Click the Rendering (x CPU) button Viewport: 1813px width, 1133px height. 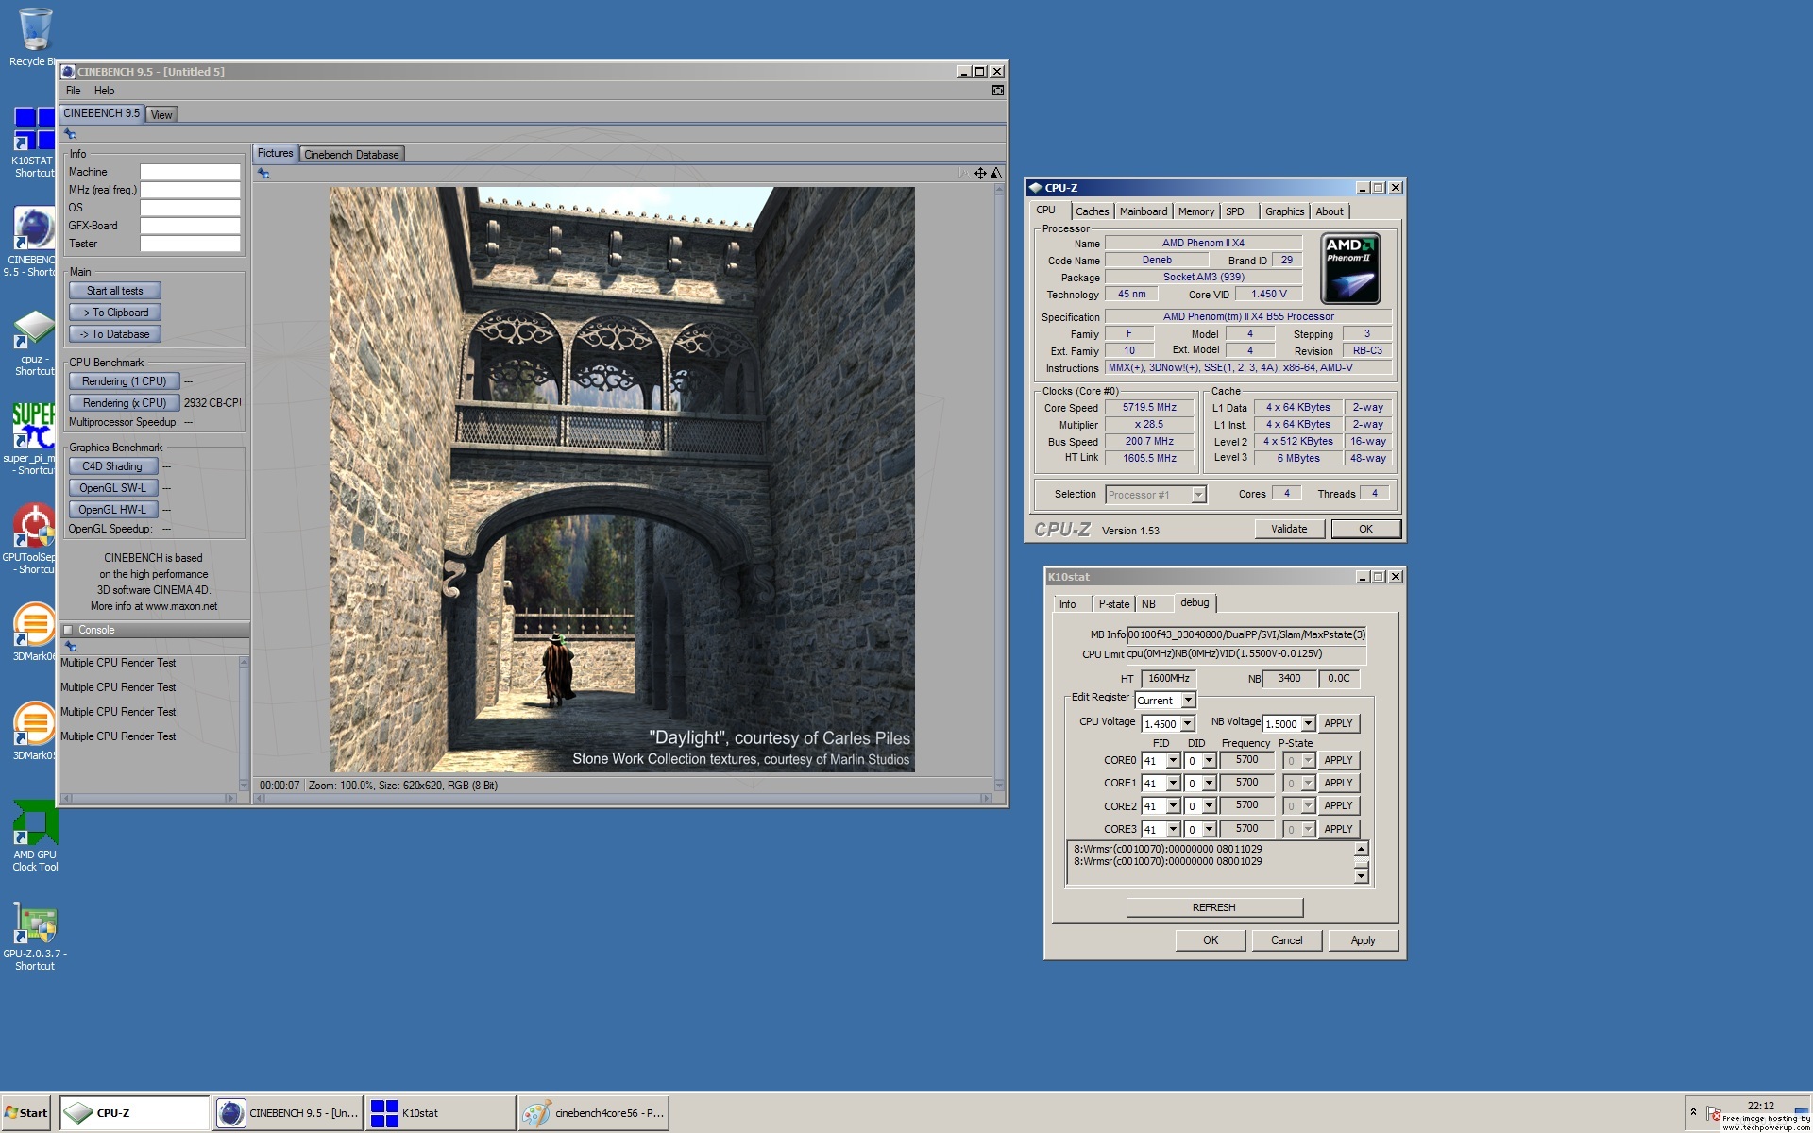[124, 403]
